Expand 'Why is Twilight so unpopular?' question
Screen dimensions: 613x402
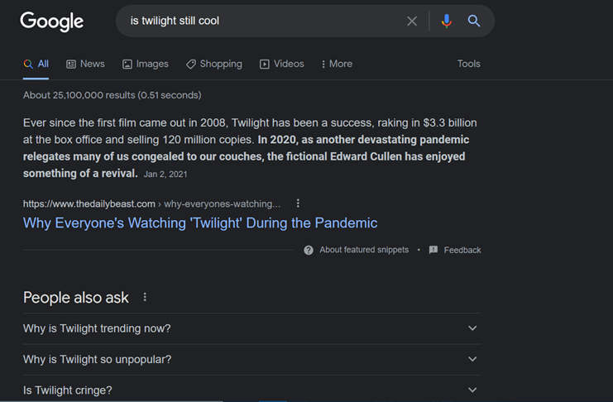tap(251, 359)
